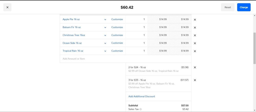Remove the Apple Pie 16 oz line item
This screenshot has height=112, width=256.
pos(195,20)
